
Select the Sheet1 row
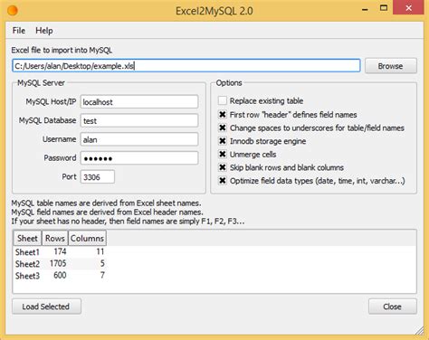60,251
